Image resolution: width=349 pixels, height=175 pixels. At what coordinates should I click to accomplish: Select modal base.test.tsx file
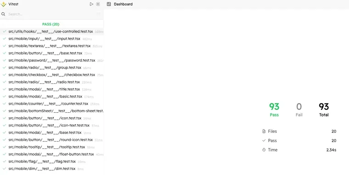coord(51,132)
